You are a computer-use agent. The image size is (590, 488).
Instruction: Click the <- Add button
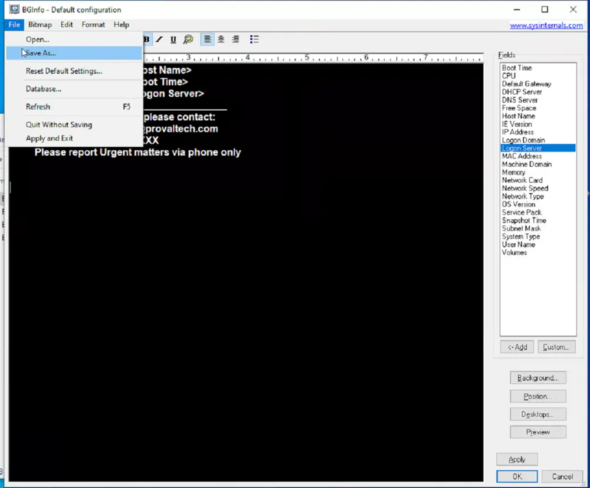(x=517, y=347)
